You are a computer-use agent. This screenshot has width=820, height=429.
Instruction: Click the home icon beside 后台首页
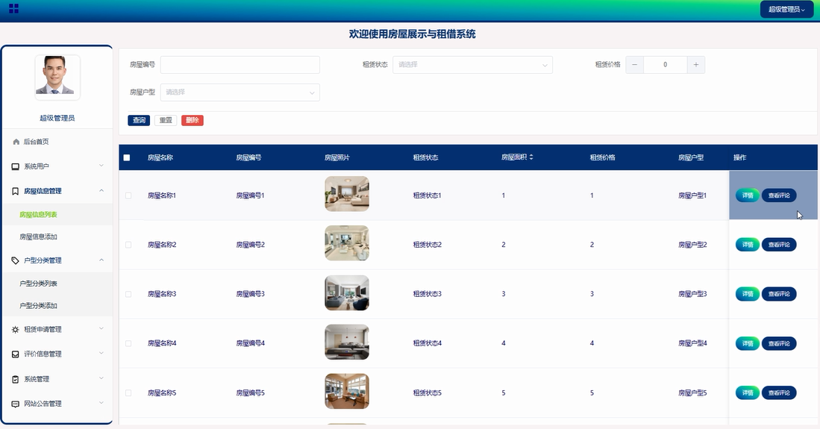click(x=16, y=142)
